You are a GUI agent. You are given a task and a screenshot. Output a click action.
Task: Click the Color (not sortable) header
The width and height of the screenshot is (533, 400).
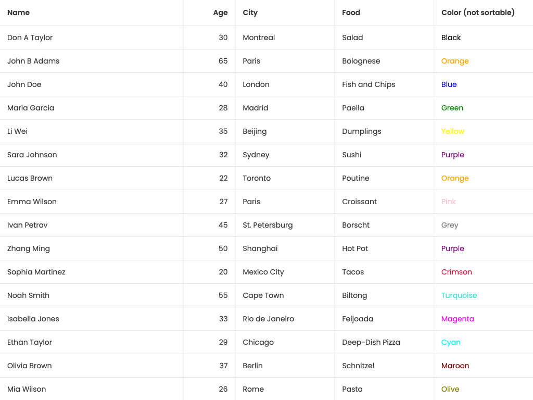(x=478, y=12)
